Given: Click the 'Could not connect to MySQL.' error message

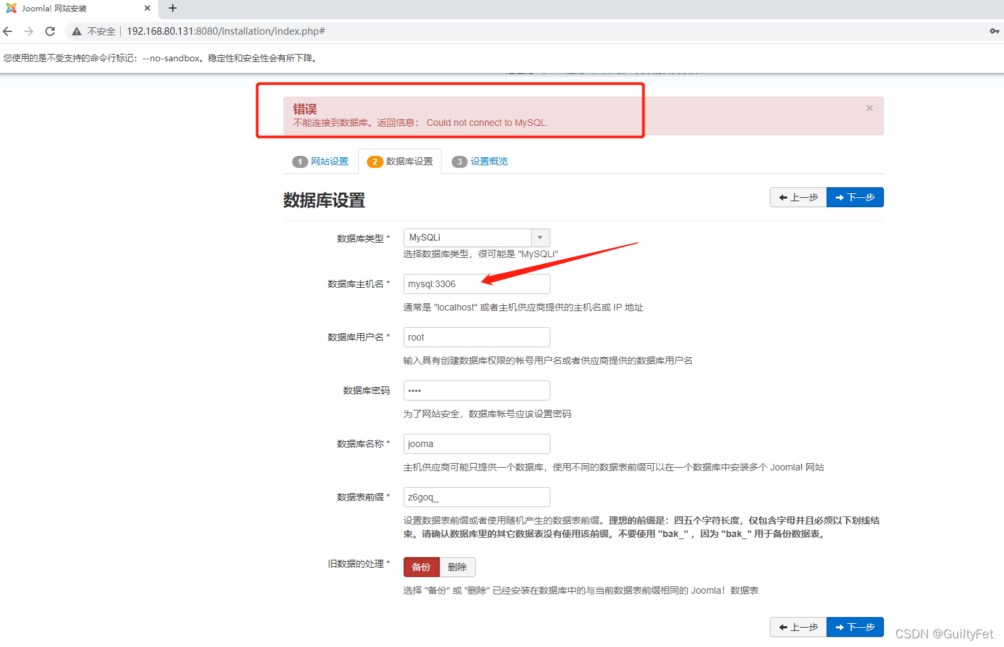Looking at the screenshot, I should pyautogui.click(x=487, y=123).
